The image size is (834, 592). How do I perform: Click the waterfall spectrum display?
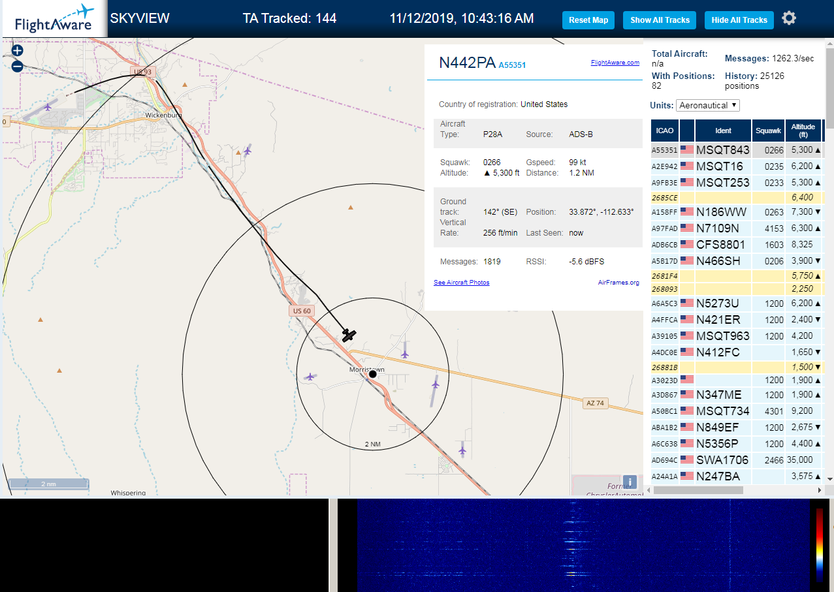(x=583, y=546)
